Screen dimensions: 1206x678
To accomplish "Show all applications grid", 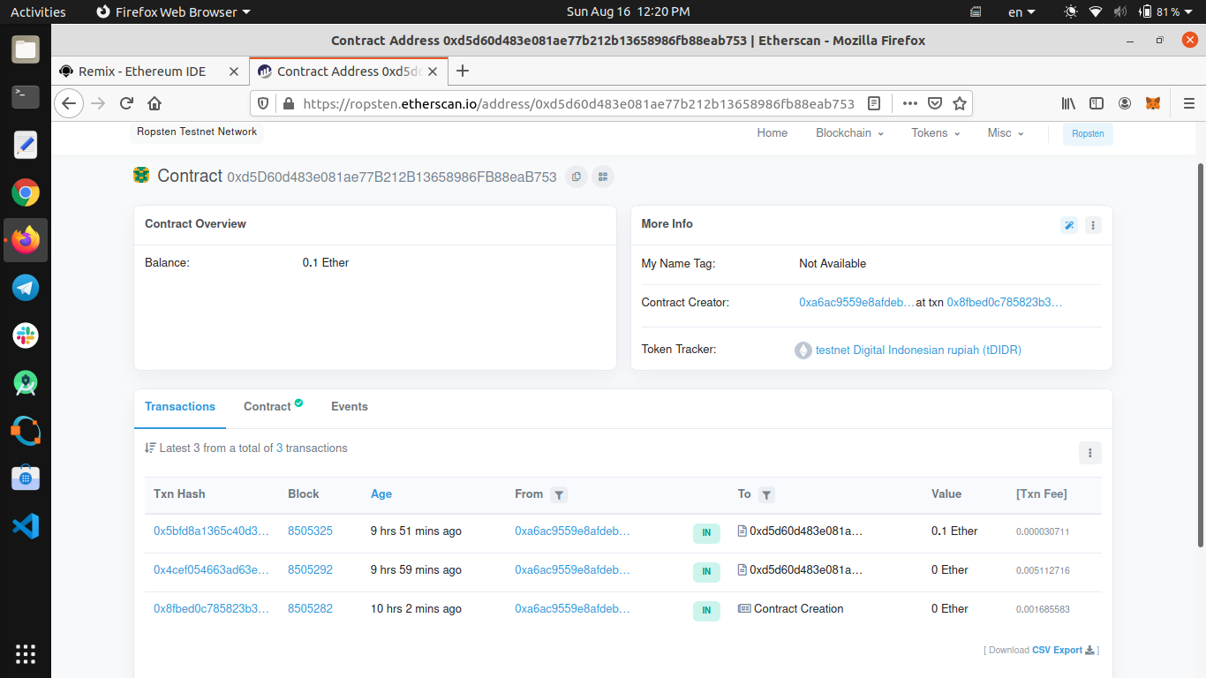I will click(26, 654).
